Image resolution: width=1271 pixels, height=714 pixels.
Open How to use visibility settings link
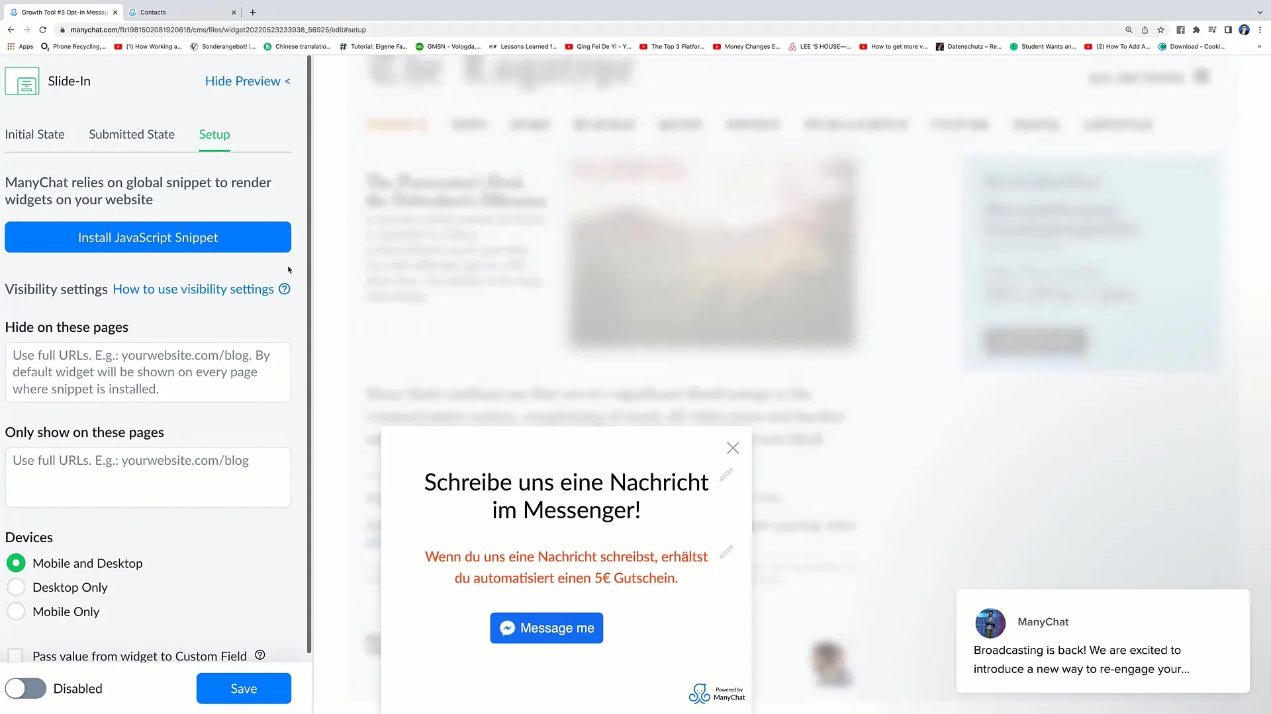click(x=193, y=289)
